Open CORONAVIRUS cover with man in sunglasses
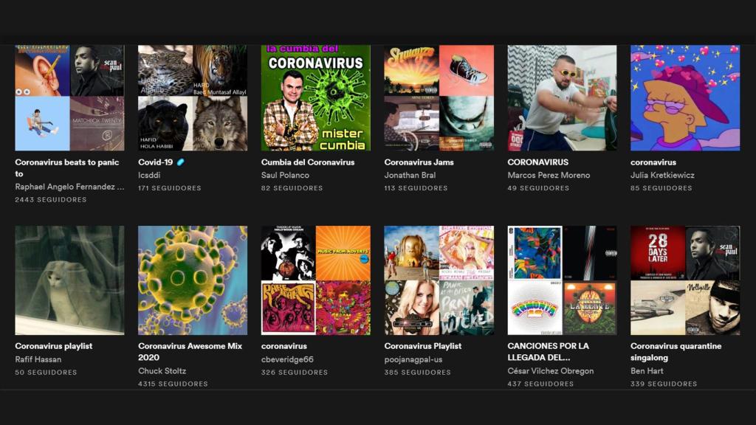Image resolution: width=756 pixels, height=425 pixels. 562,98
